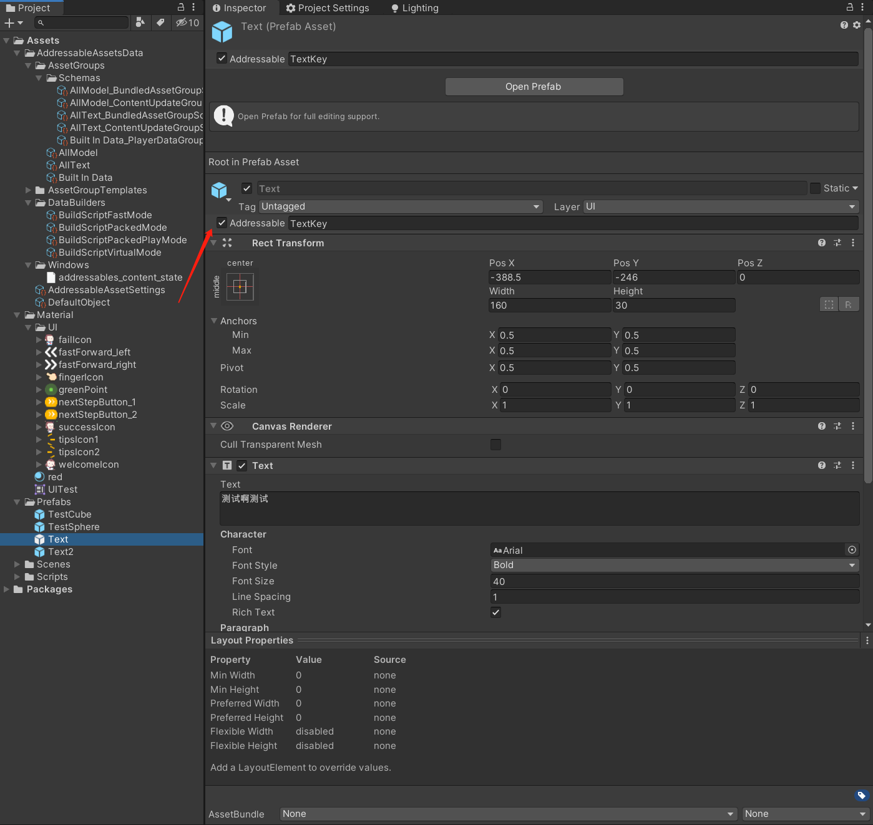Click the Pos X input field
The height and width of the screenshot is (825, 873).
549,277
